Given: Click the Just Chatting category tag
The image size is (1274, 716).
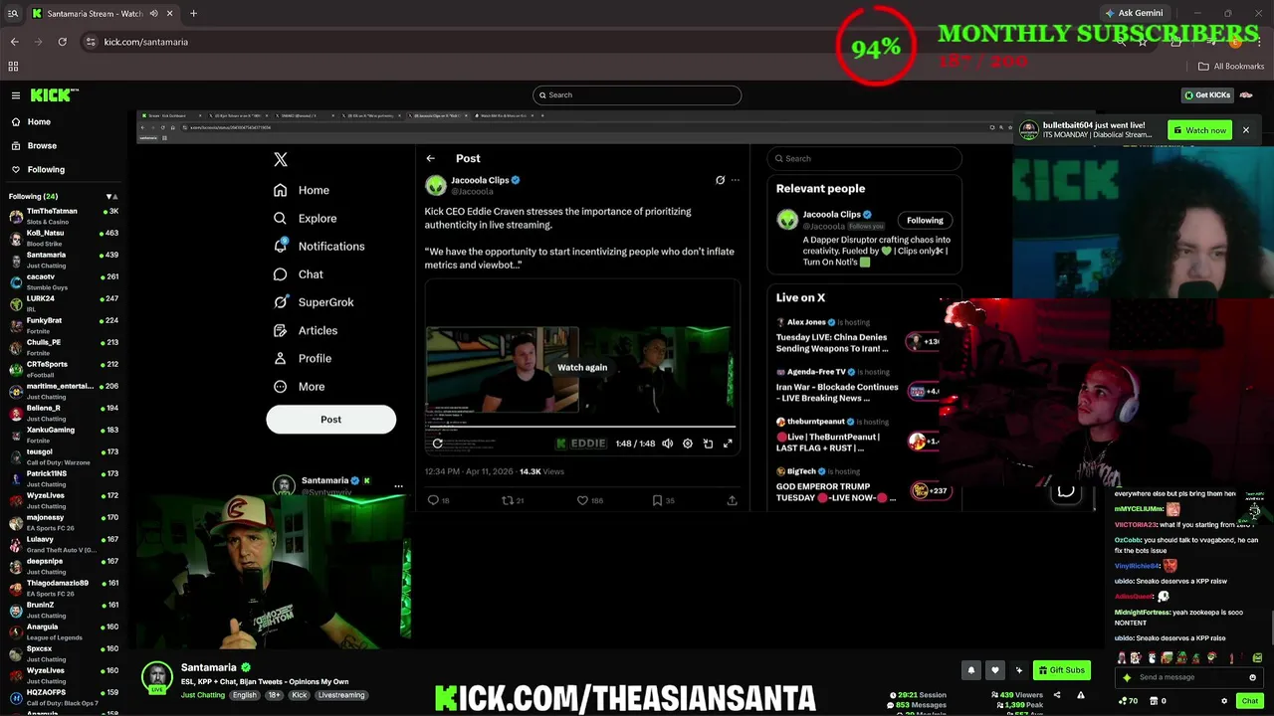Looking at the screenshot, I should pos(203,695).
